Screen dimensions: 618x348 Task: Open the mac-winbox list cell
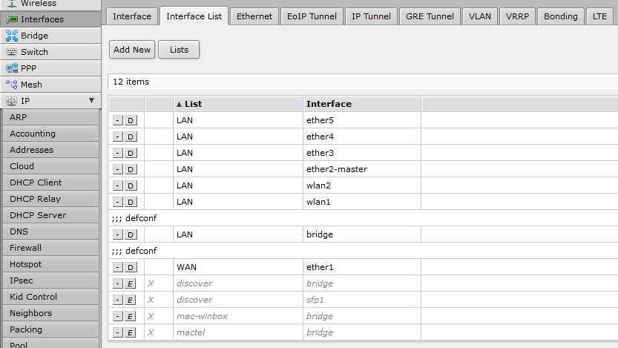238,316
